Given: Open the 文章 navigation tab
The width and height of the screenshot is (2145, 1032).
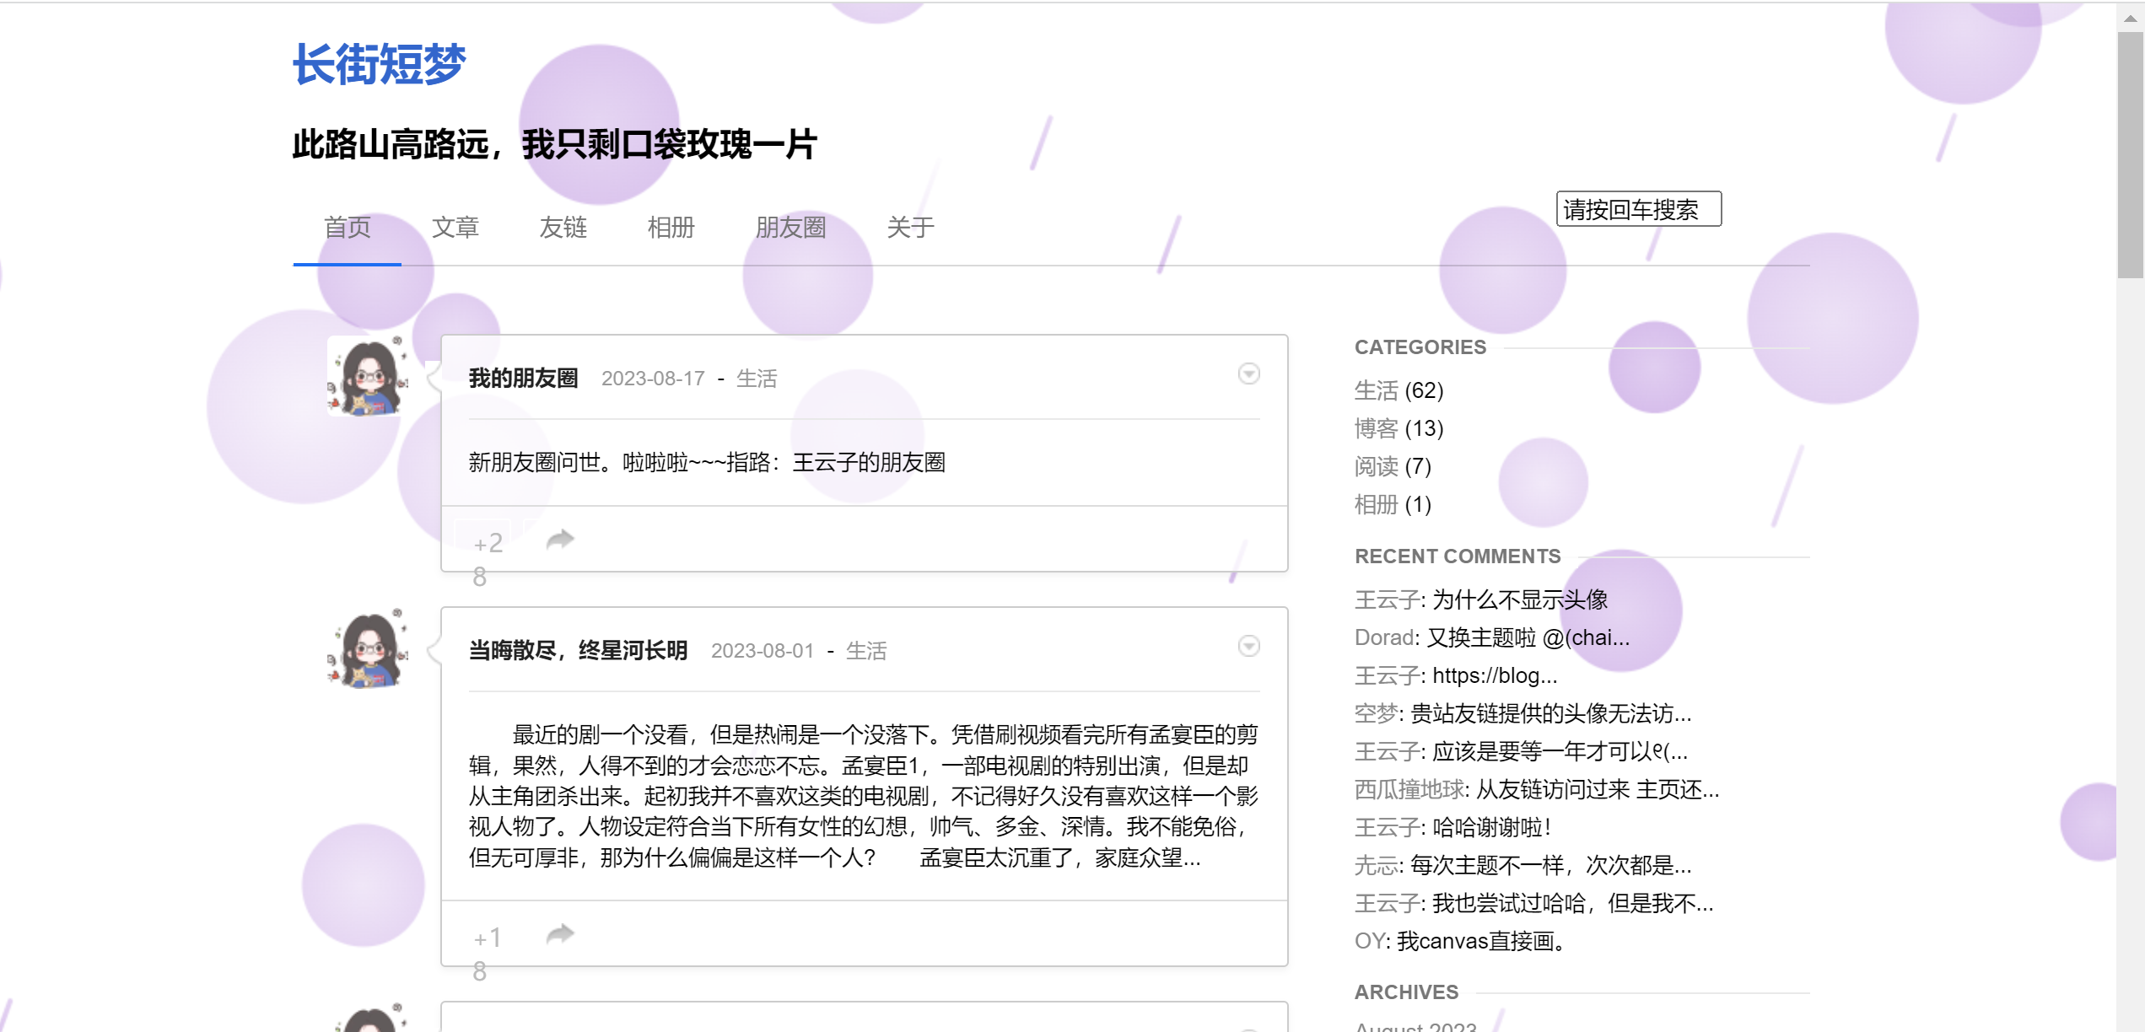Looking at the screenshot, I should pos(455,227).
